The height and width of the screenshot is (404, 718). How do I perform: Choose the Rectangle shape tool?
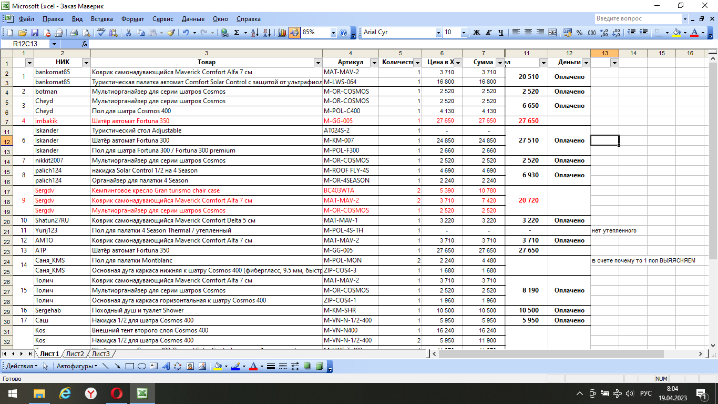tap(130, 366)
